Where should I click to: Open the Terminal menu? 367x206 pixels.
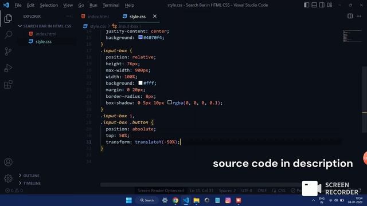click(111, 5)
